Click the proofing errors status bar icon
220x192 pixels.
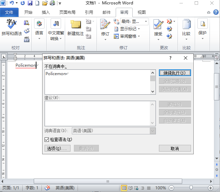[x=47, y=188]
